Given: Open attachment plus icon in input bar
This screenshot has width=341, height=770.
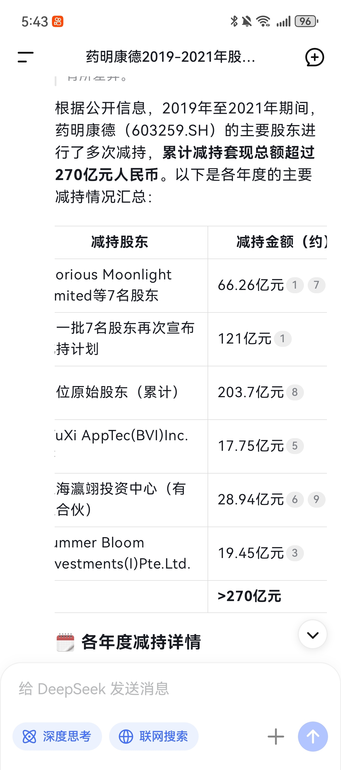Looking at the screenshot, I should tap(276, 736).
